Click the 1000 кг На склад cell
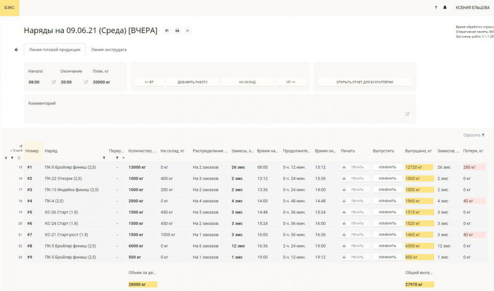This screenshot has width=494, height=291. pos(168,235)
